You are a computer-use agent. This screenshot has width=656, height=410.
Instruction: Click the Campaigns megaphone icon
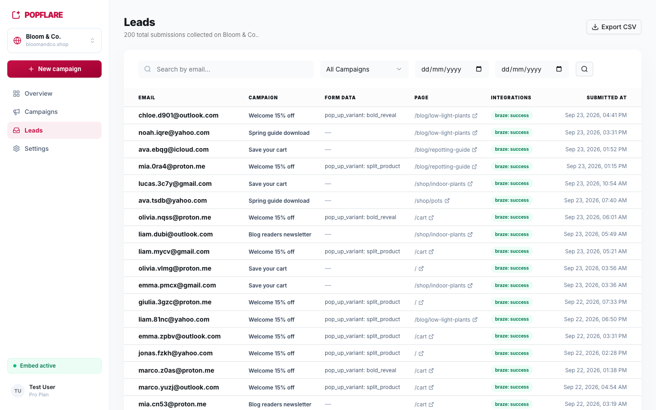click(x=16, y=112)
